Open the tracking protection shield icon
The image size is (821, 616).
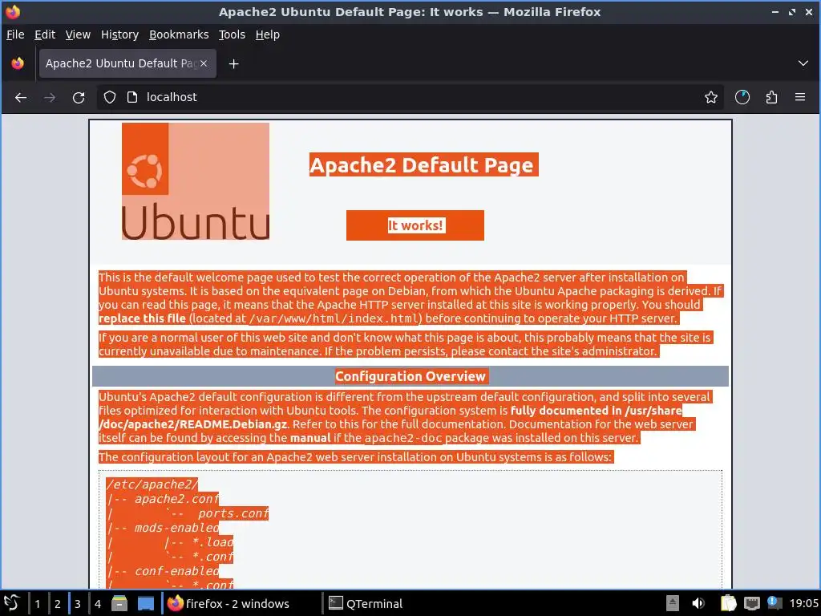[109, 97]
